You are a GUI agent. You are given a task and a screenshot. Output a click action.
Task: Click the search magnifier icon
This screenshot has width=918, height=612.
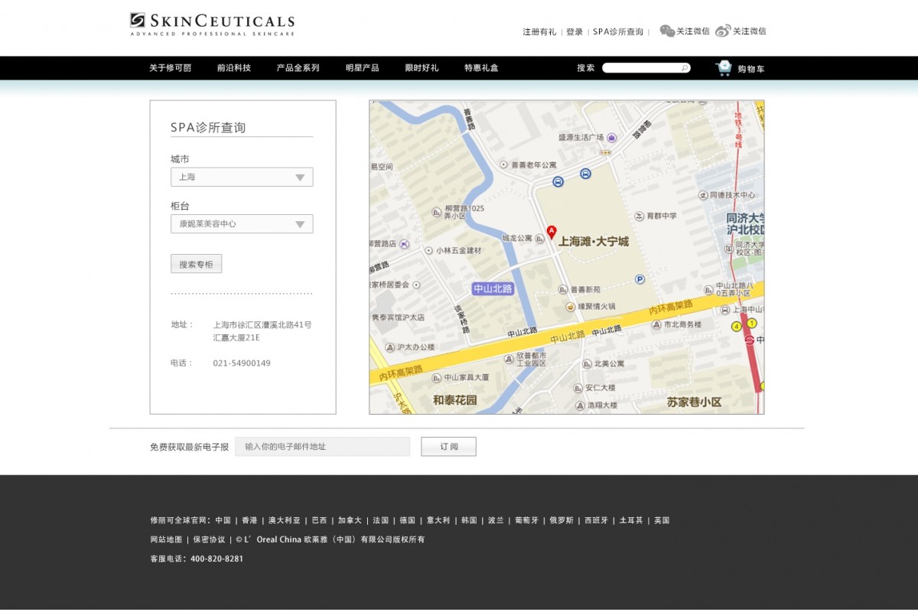pos(685,68)
